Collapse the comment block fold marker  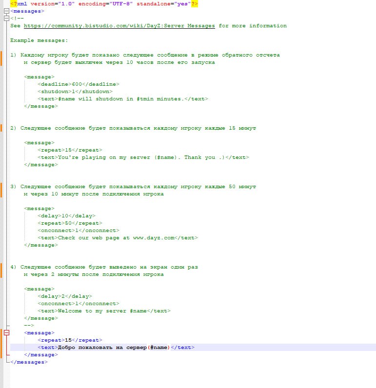7,19
